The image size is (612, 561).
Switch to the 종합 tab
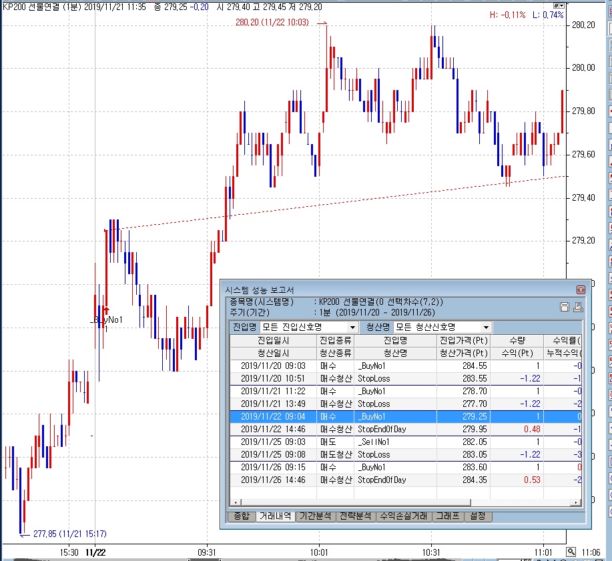240,516
